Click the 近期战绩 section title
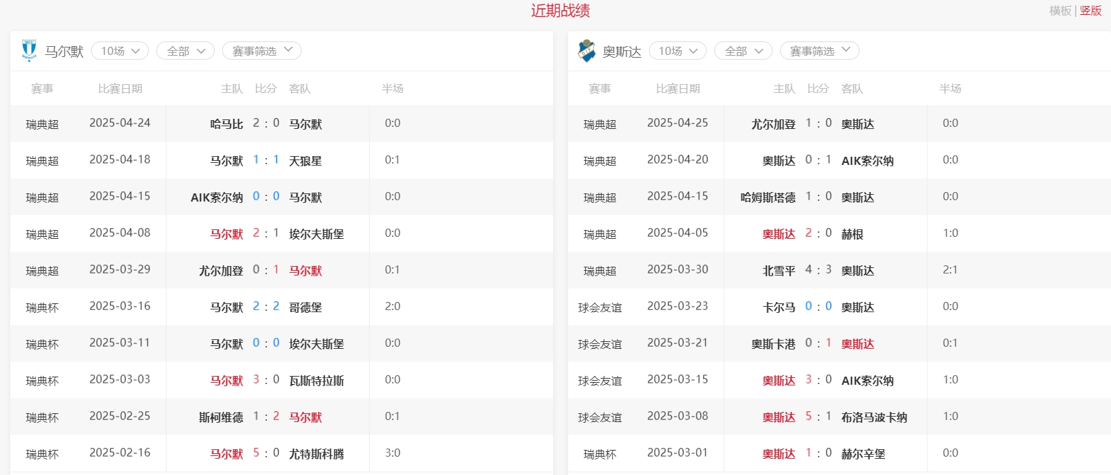 point(560,11)
